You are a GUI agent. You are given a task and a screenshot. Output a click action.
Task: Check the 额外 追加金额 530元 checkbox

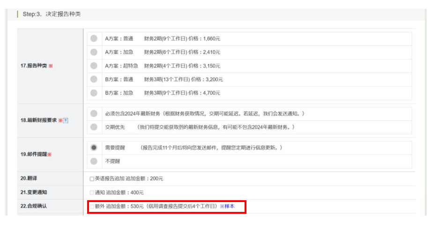[x=92, y=206]
